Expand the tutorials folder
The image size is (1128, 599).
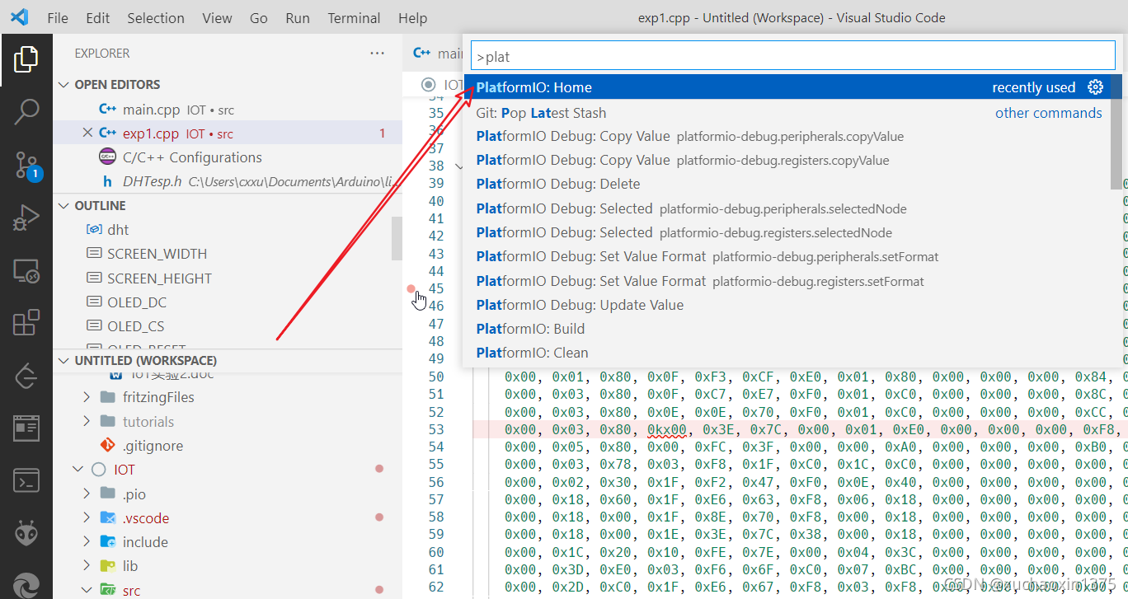[87, 422]
